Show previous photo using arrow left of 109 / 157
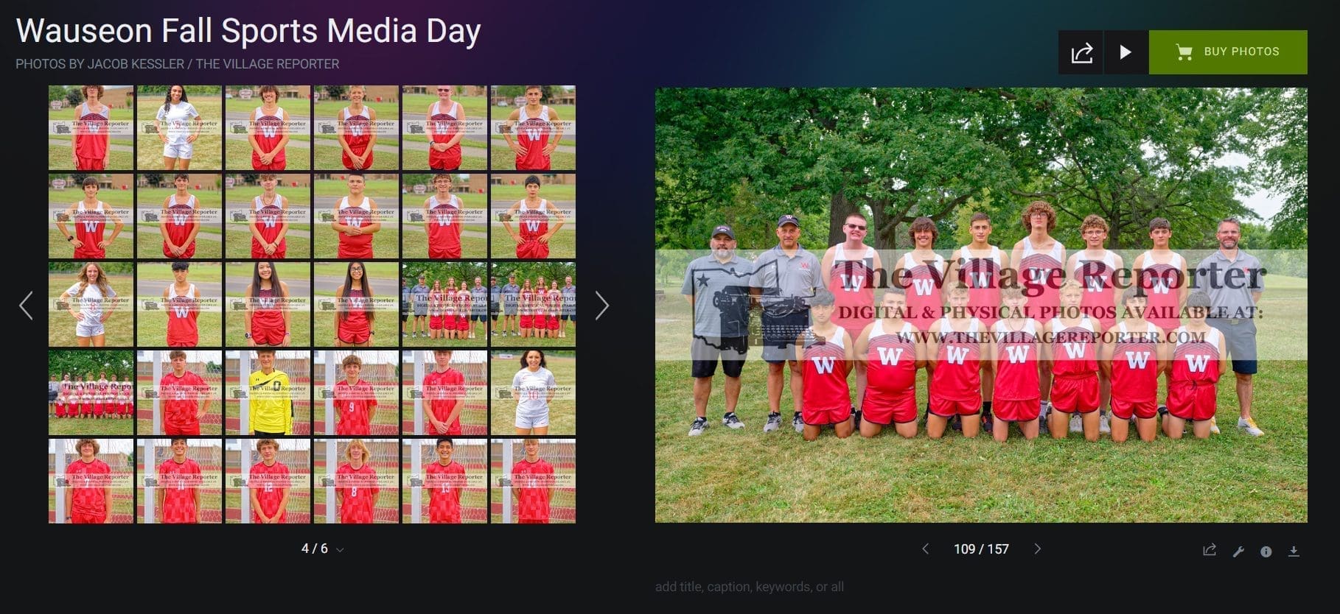The image size is (1340, 614). tap(926, 549)
